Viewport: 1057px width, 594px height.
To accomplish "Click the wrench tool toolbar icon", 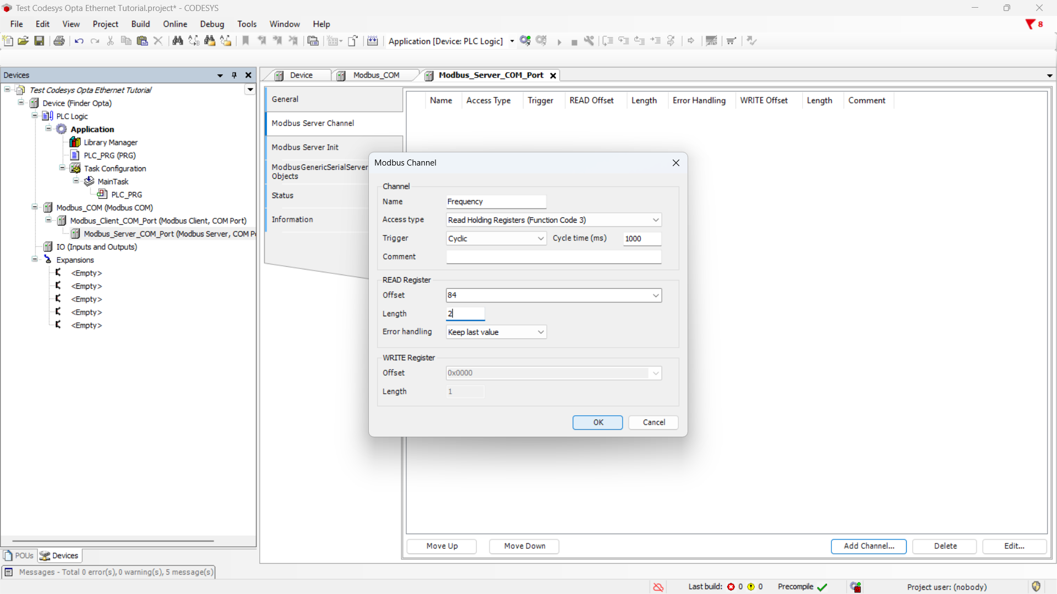I will [x=589, y=41].
